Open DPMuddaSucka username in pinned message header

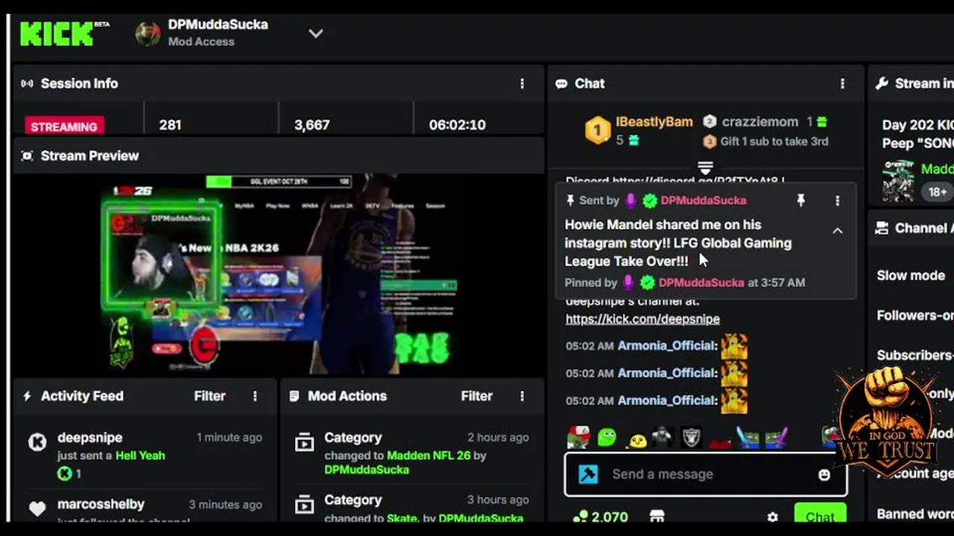click(x=703, y=200)
